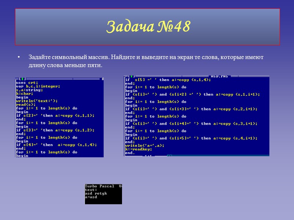Click the line writeln('text:');
Screen dimensions: 294x220
(37, 101)
